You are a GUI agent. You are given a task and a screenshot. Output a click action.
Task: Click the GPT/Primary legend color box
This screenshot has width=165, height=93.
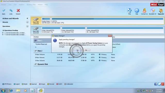coord(3,84)
